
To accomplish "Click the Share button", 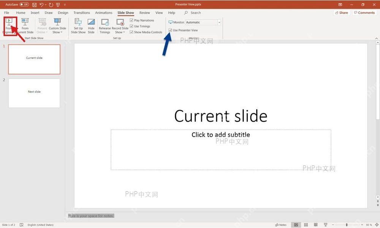I will [342, 13].
